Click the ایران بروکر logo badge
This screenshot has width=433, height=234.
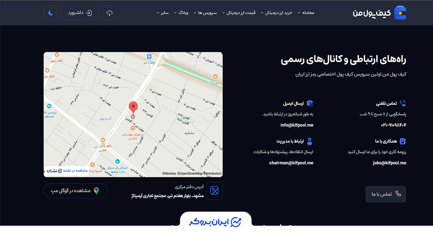coord(216,222)
